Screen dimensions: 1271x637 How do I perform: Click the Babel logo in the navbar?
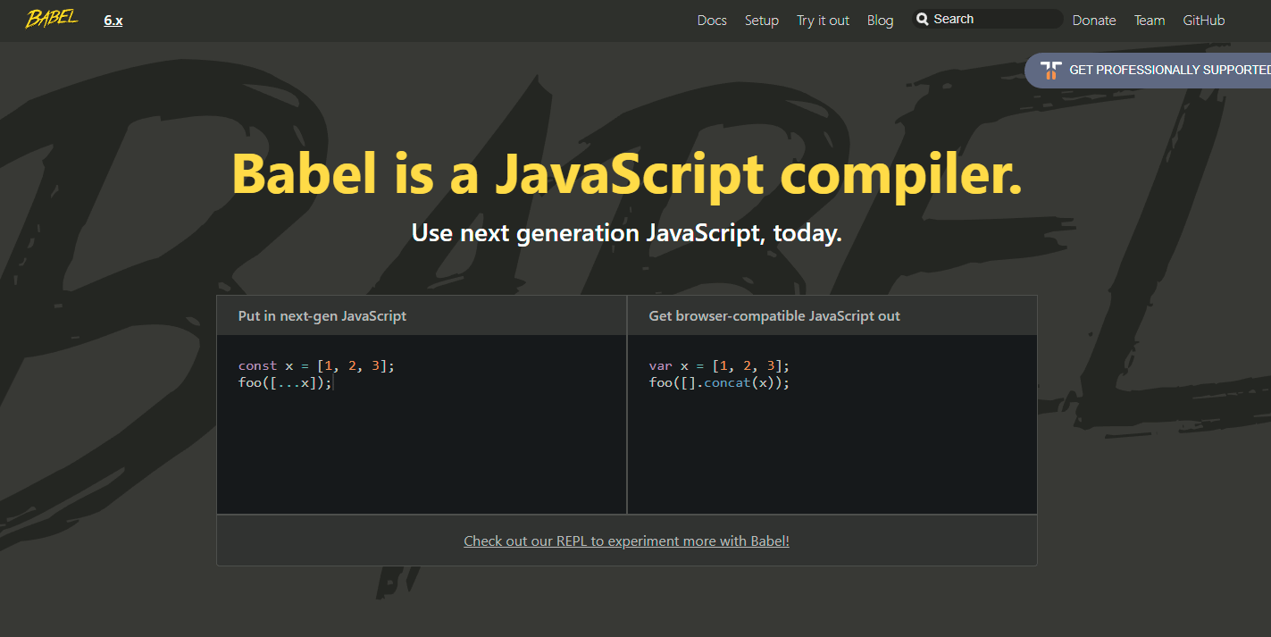point(51,19)
